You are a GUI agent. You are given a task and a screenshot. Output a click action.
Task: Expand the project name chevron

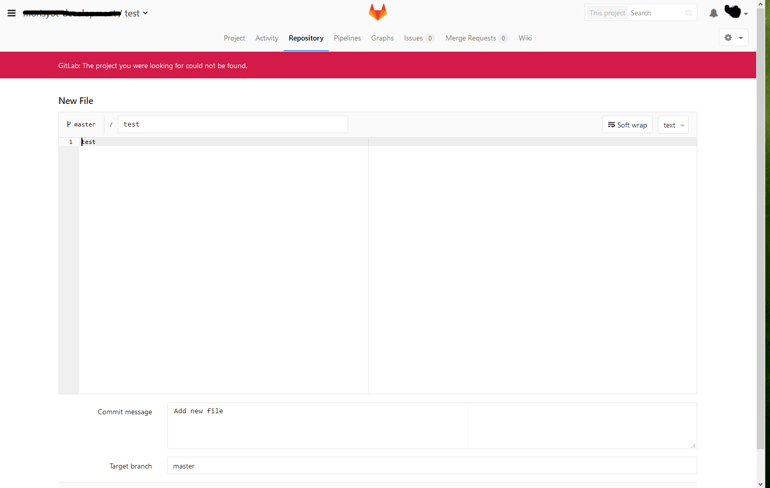[x=145, y=13]
